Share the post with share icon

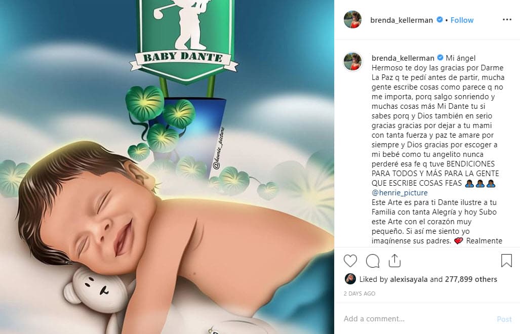(394, 261)
